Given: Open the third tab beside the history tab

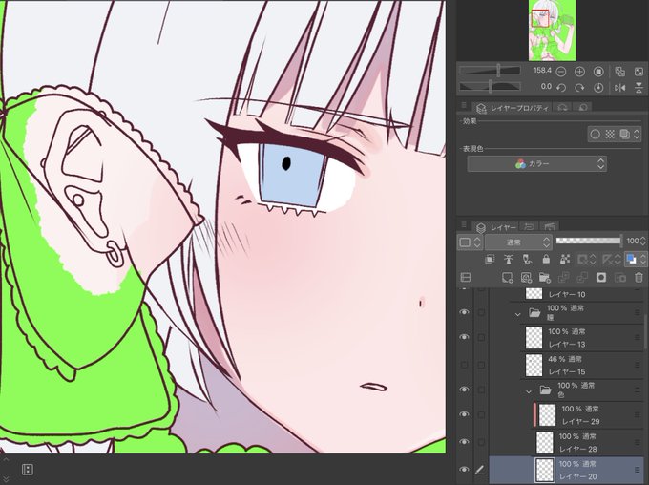Looking at the screenshot, I should coord(549,227).
